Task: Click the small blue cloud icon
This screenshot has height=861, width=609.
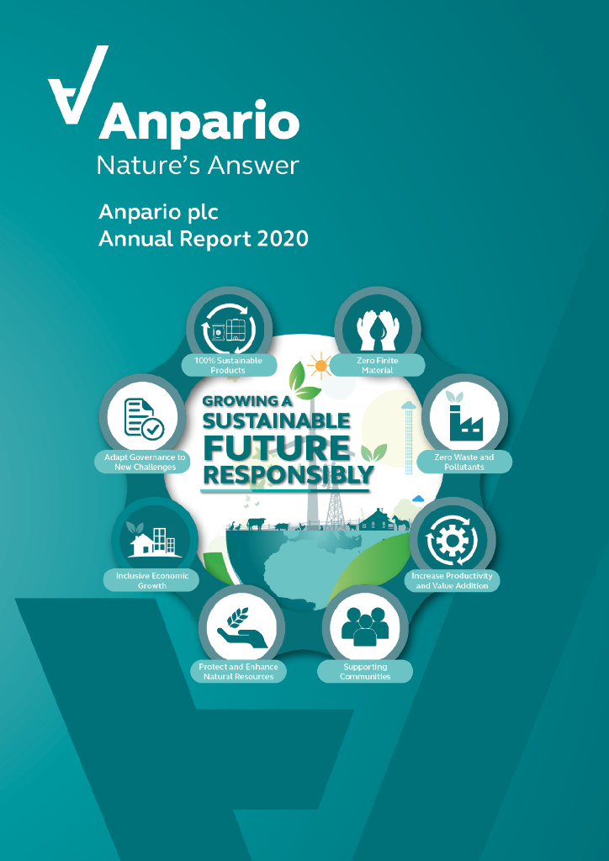Action: pos(418,499)
